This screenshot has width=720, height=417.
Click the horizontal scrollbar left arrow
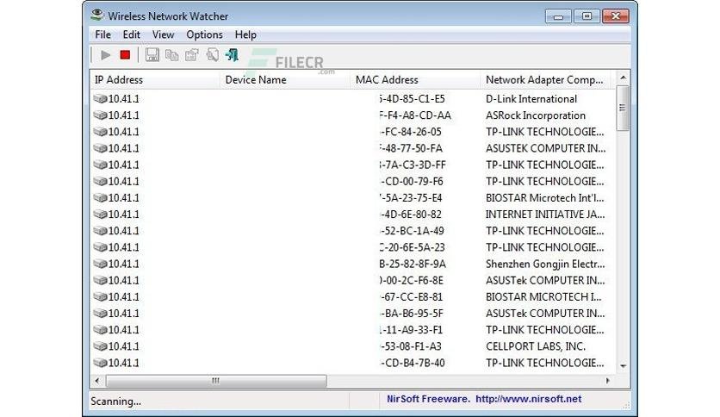coord(96,381)
